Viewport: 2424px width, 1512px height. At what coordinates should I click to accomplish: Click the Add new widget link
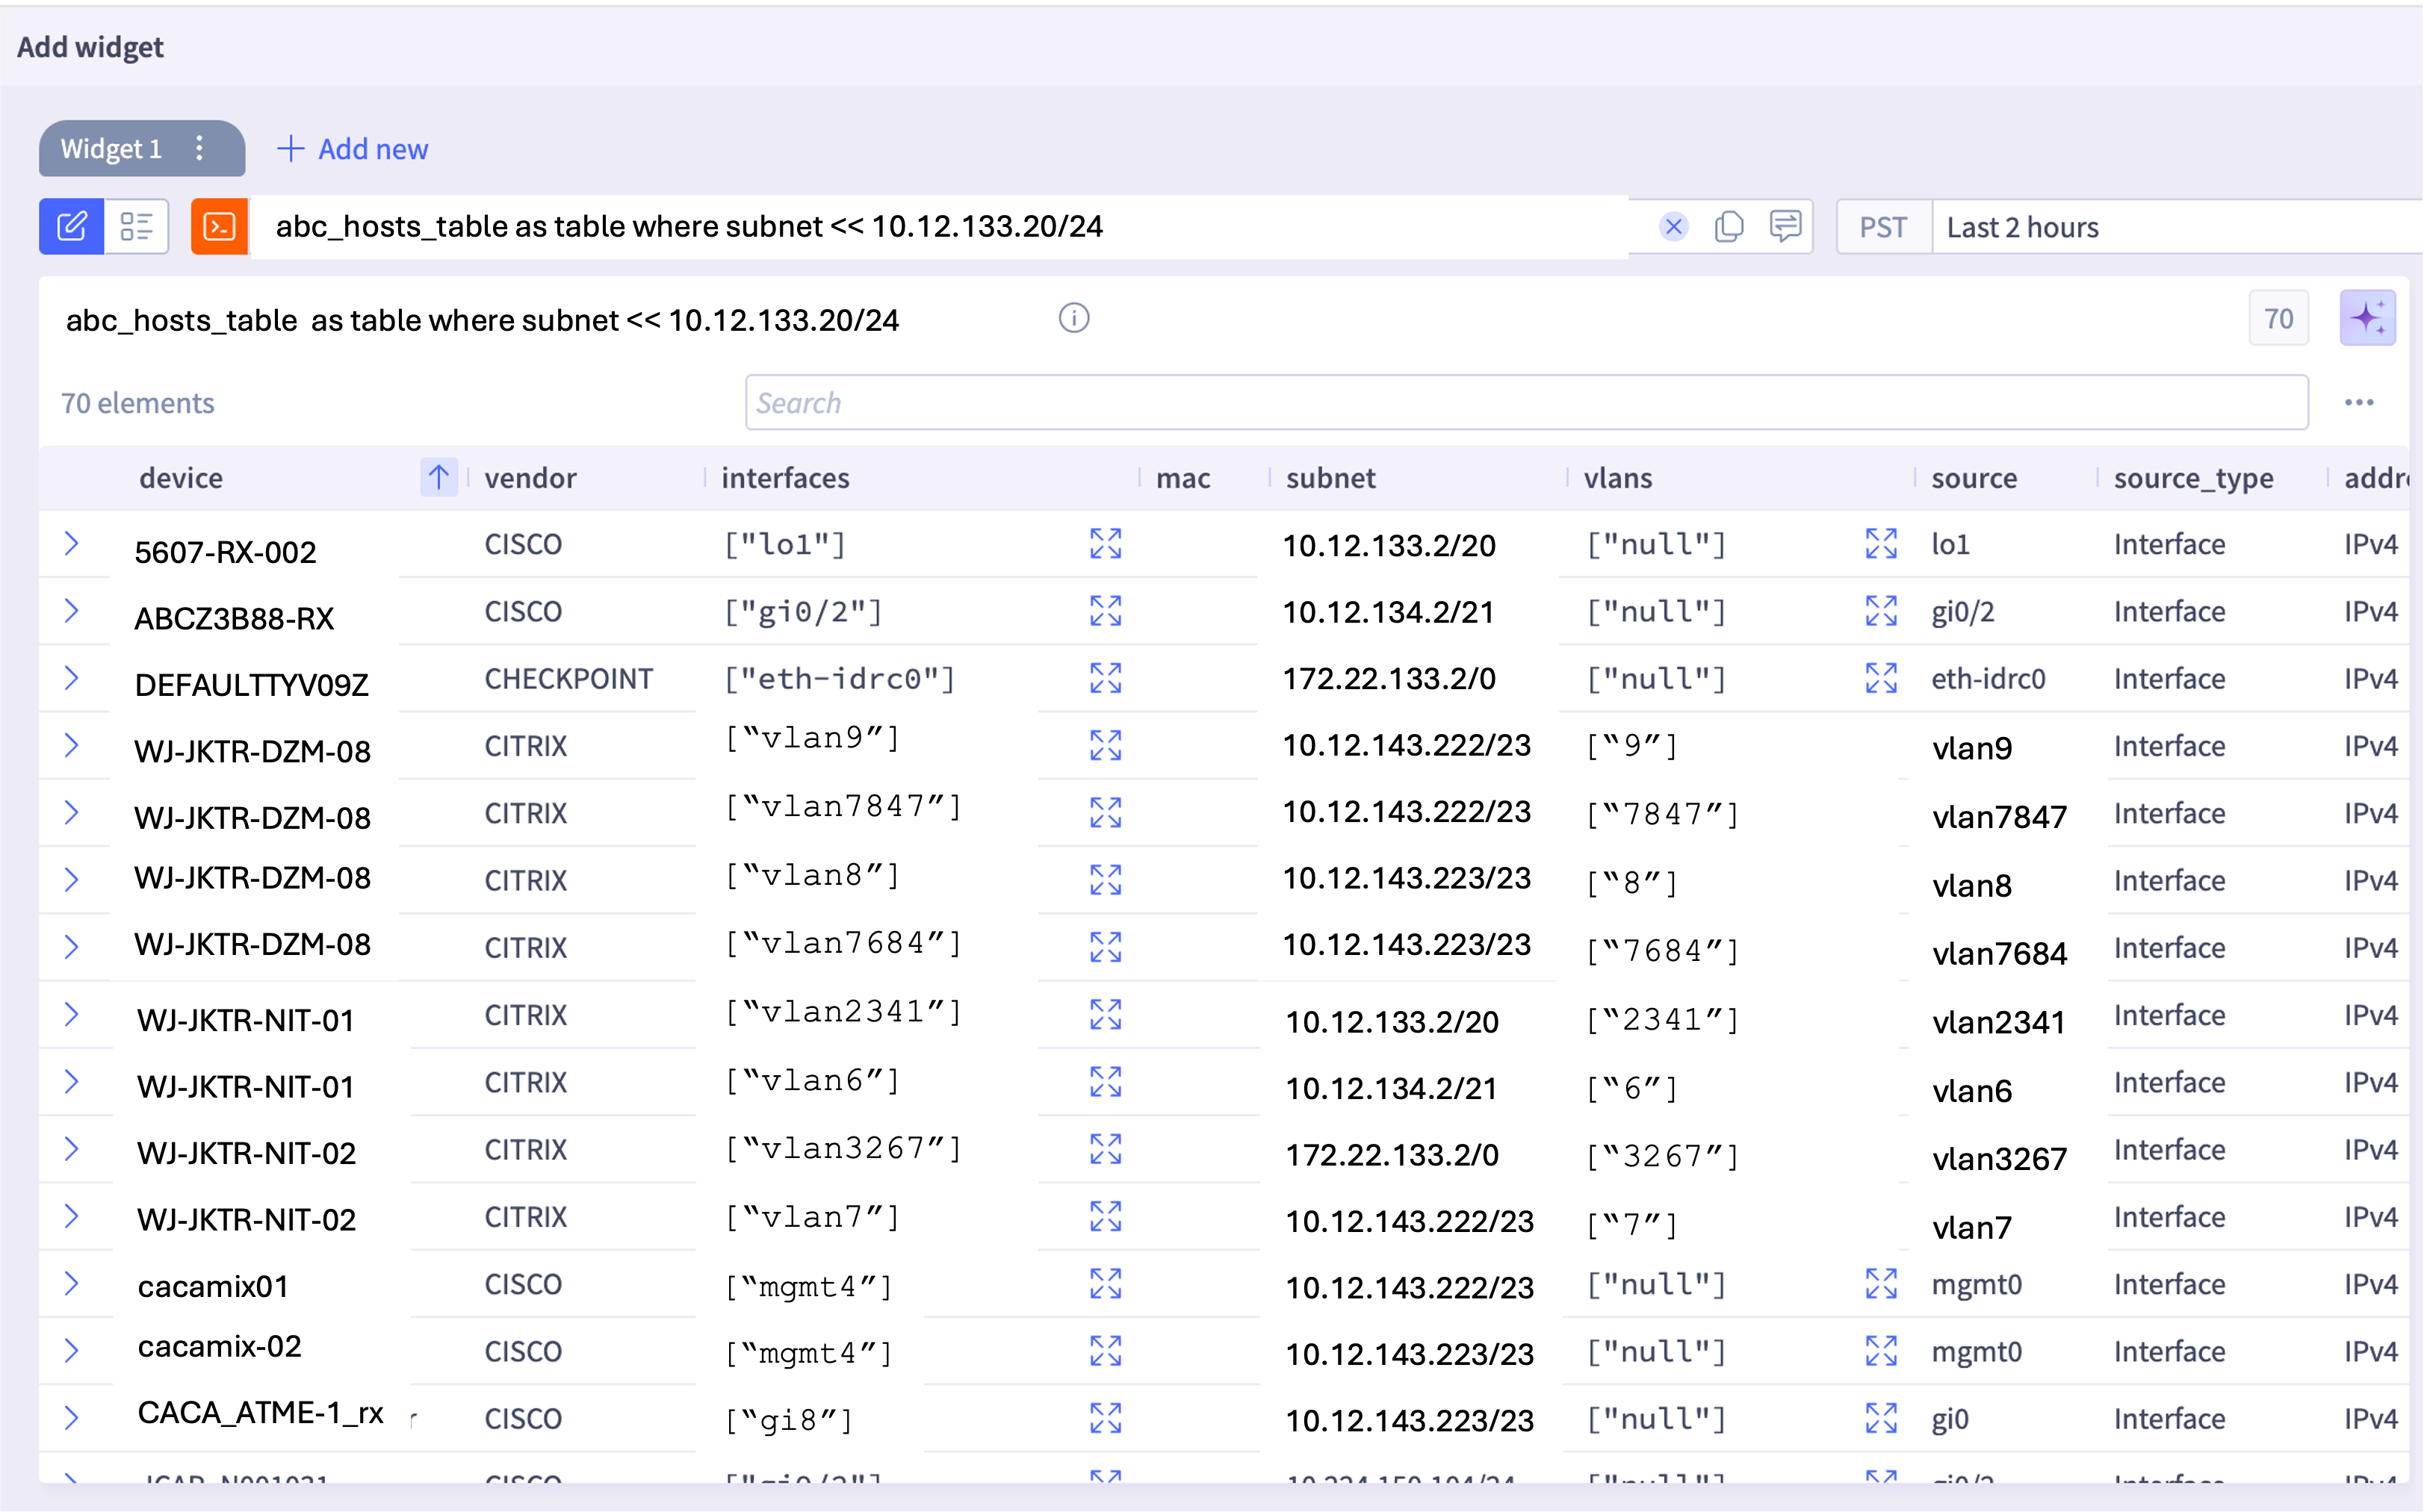point(351,148)
